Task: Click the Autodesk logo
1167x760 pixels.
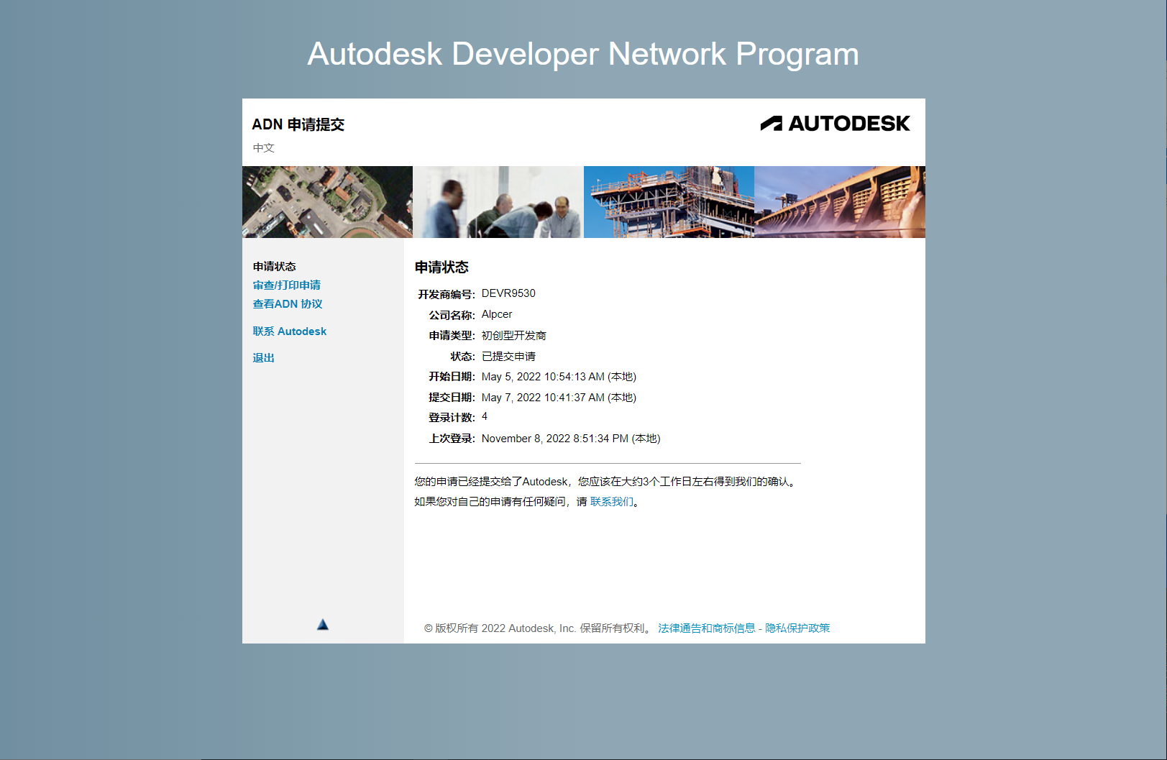Action: pyautogui.click(x=836, y=123)
